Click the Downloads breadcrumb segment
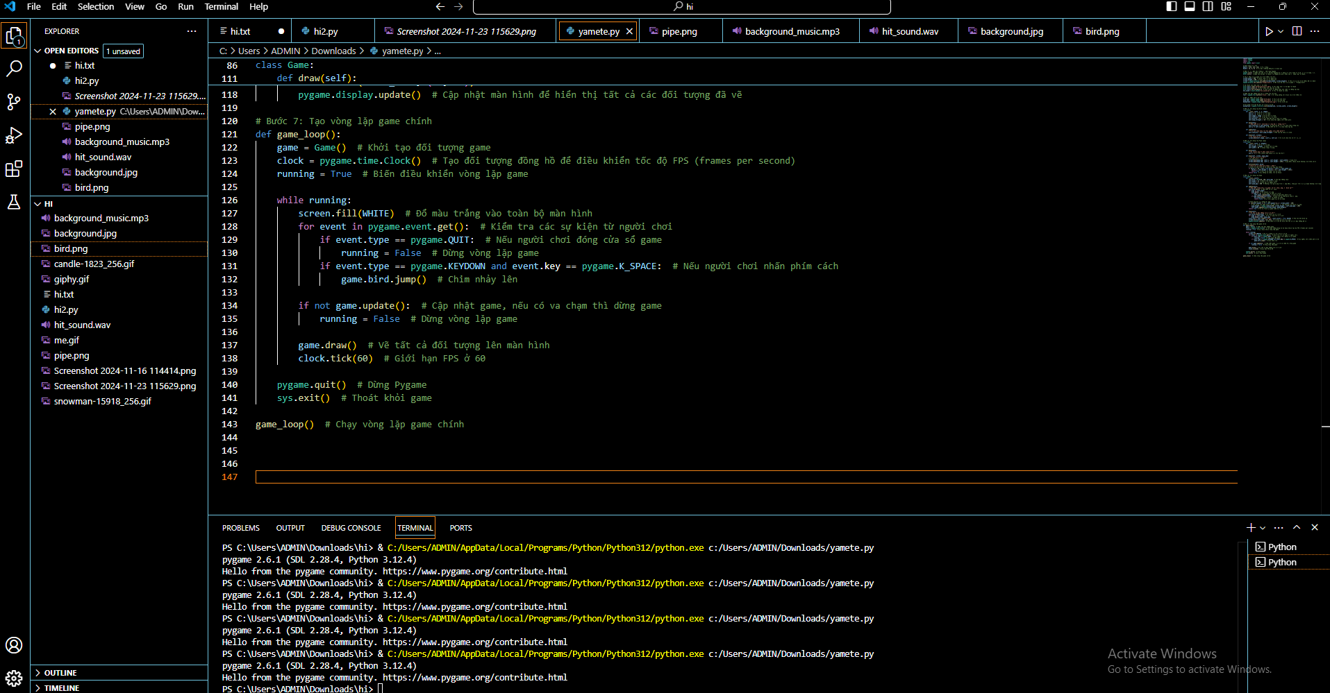Screen dimensions: 1330x693 coord(333,51)
